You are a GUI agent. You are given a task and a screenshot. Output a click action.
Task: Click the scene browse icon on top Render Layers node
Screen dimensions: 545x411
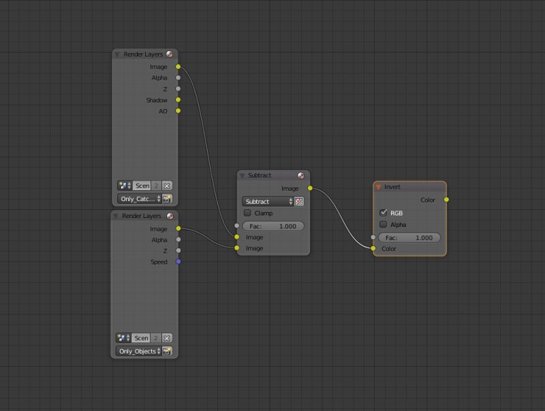(123, 185)
